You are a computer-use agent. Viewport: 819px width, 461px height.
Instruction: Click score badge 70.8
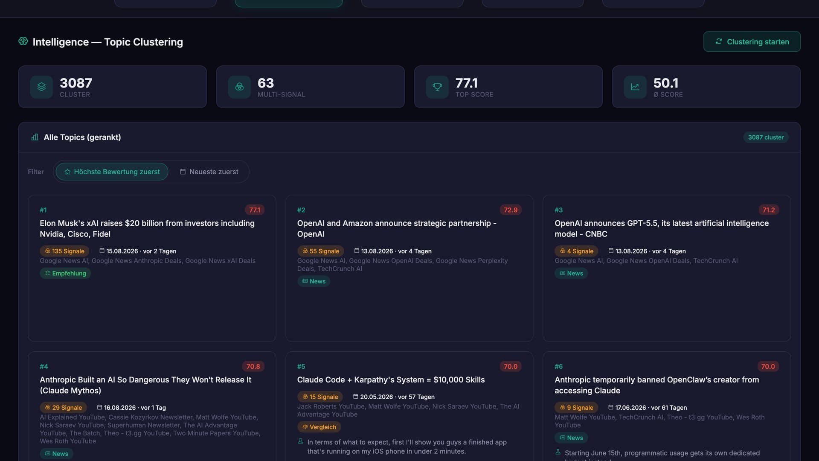click(x=253, y=367)
